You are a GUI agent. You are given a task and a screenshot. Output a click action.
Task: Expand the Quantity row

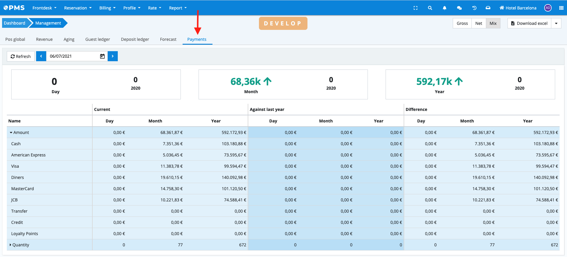click(x=11, y=245)
